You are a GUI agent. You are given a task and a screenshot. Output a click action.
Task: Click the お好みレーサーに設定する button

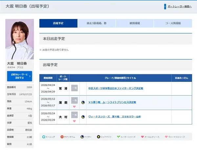point(20,76)
